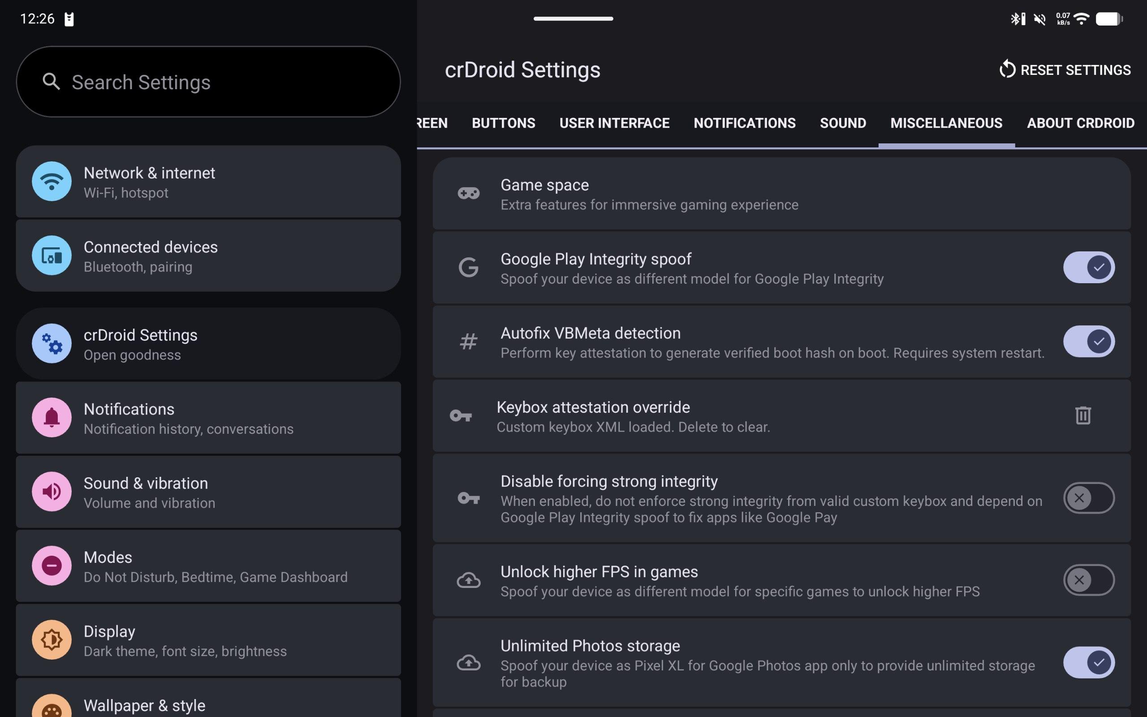Click the keybox delete trash icon

pyautogui.click(x=1082, y=416)
